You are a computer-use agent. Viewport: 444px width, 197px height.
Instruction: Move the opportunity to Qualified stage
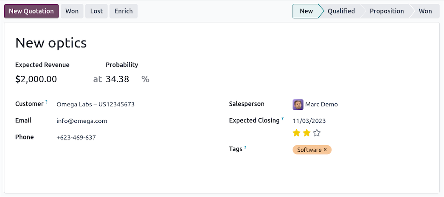(341, 11)
